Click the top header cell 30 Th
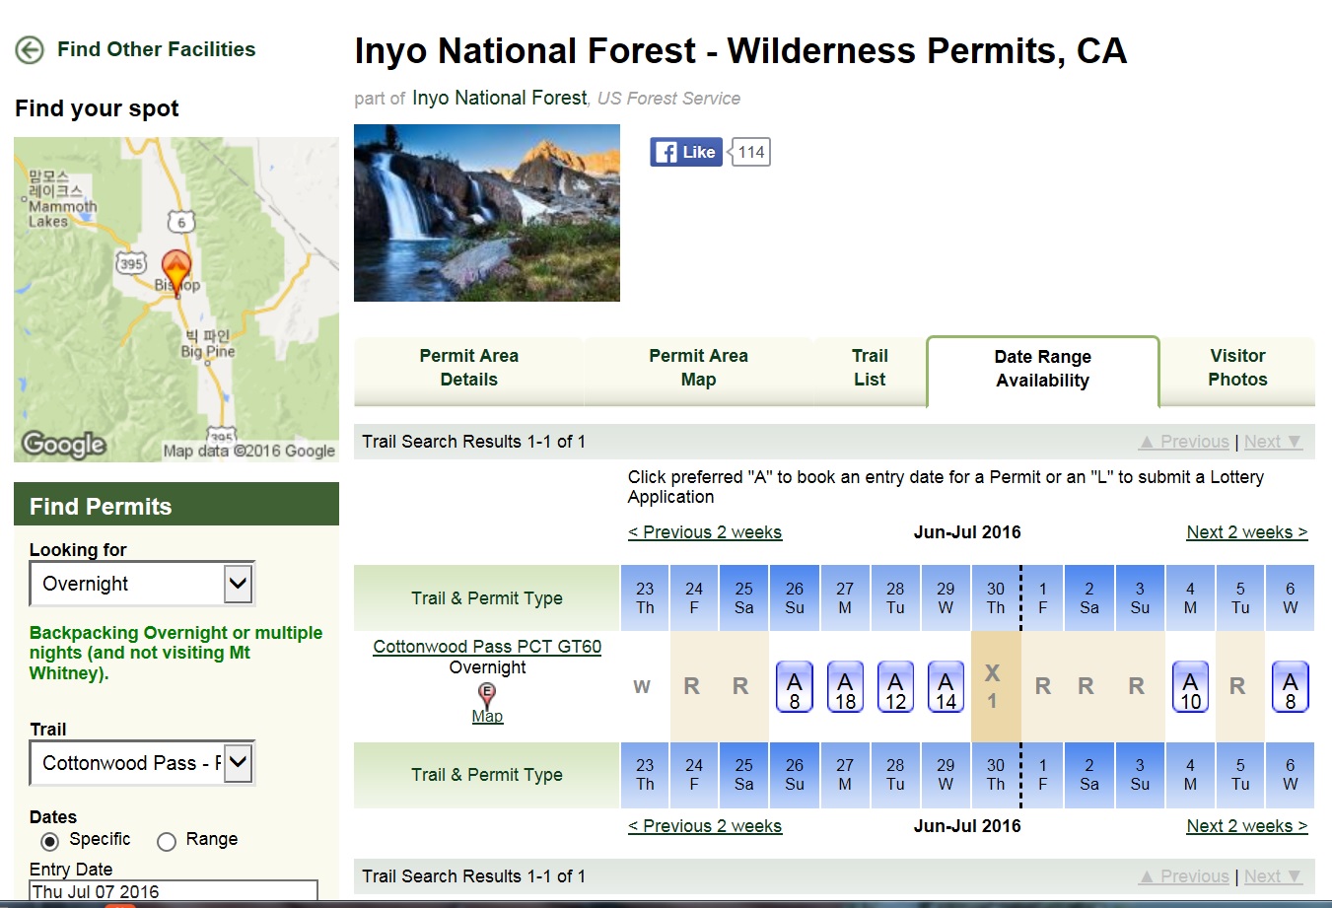Screen dimensions: 1332x908 point(996,598)
